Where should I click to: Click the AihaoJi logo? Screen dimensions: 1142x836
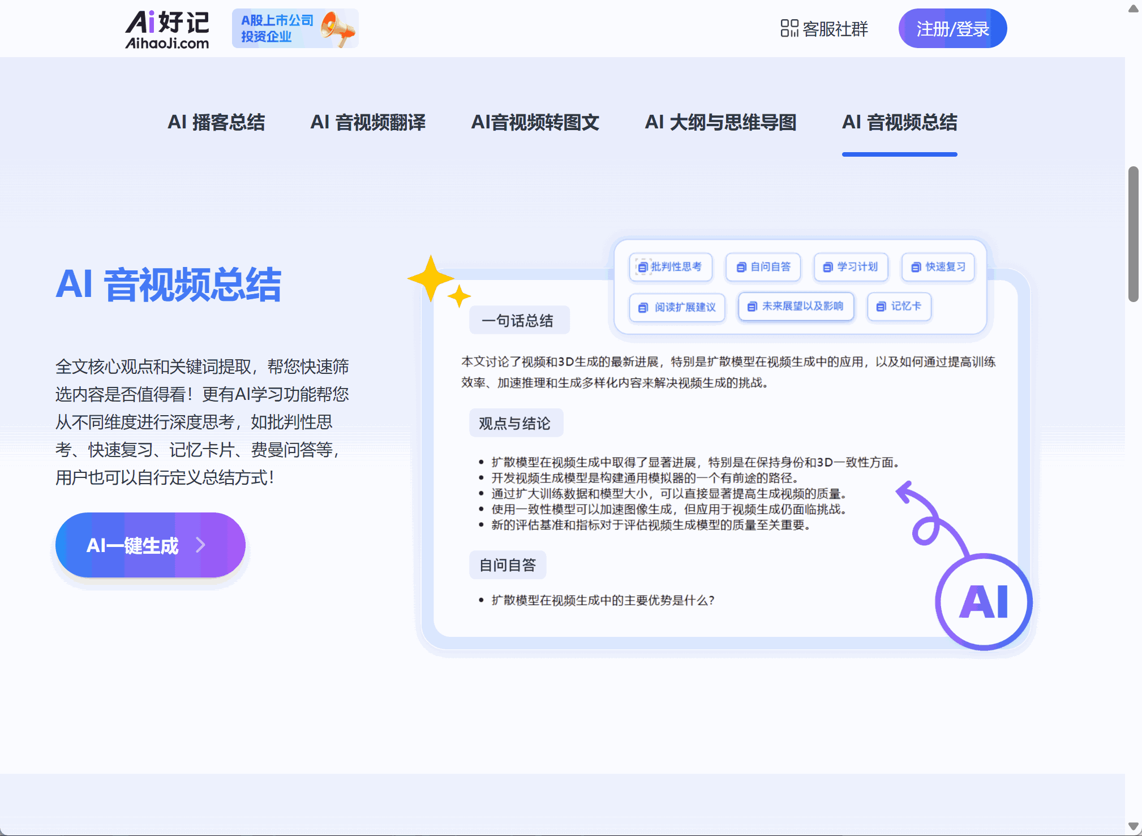pos(167,29)
